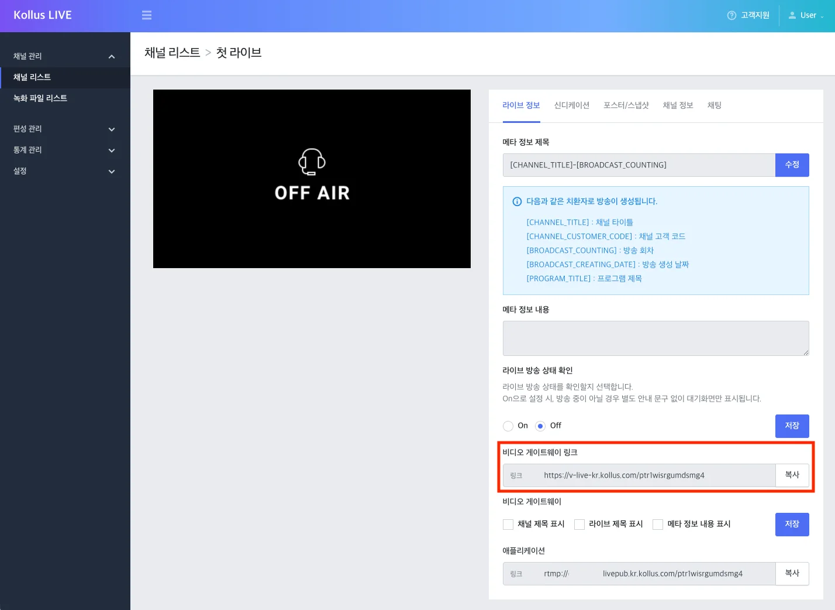835x610 pixels.
Task: Check the 라이브 제목 표시 checkbox
Action: tap(579, 525)
